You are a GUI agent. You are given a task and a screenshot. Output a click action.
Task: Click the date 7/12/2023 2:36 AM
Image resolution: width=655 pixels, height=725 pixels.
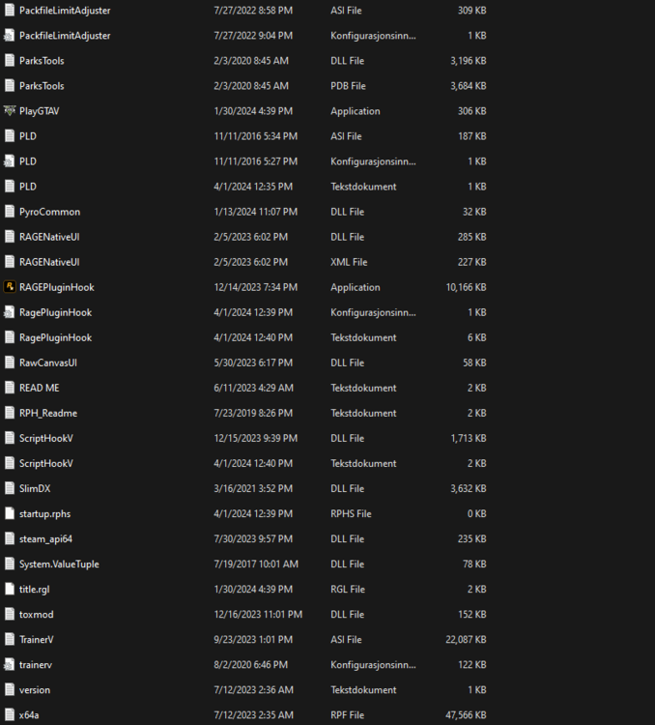(253, 690)
